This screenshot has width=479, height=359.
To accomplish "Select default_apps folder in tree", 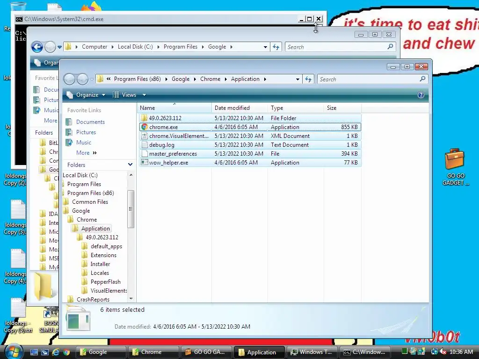I will pyautogui.click(x=106, y=246).
